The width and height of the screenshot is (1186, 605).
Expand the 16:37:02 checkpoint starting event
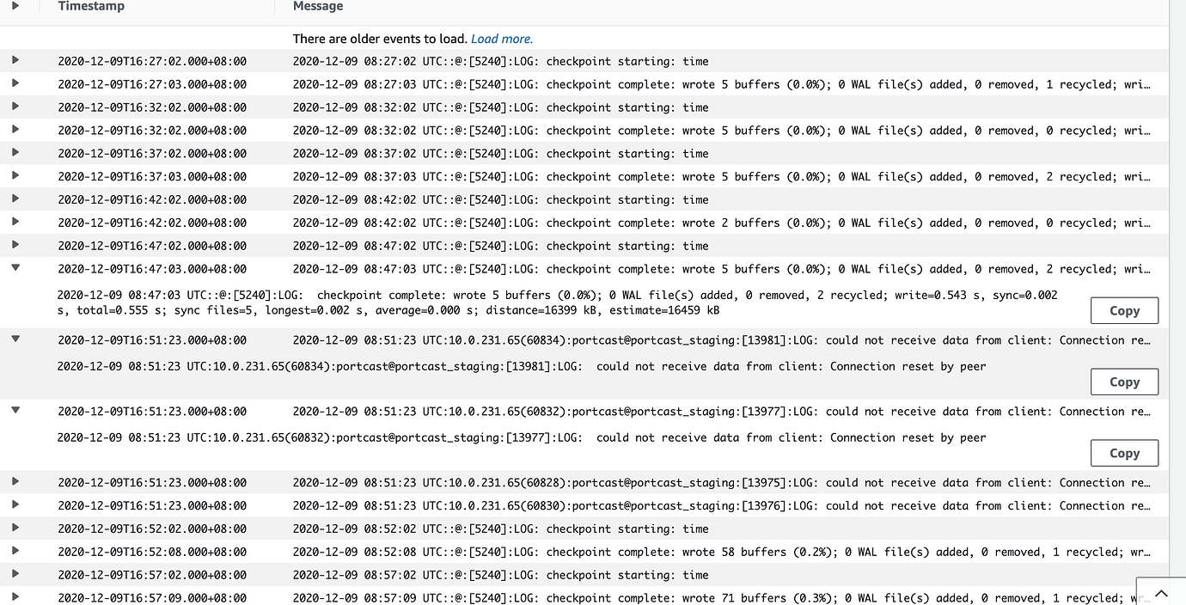pyautogui.click(x=15, y=152)
